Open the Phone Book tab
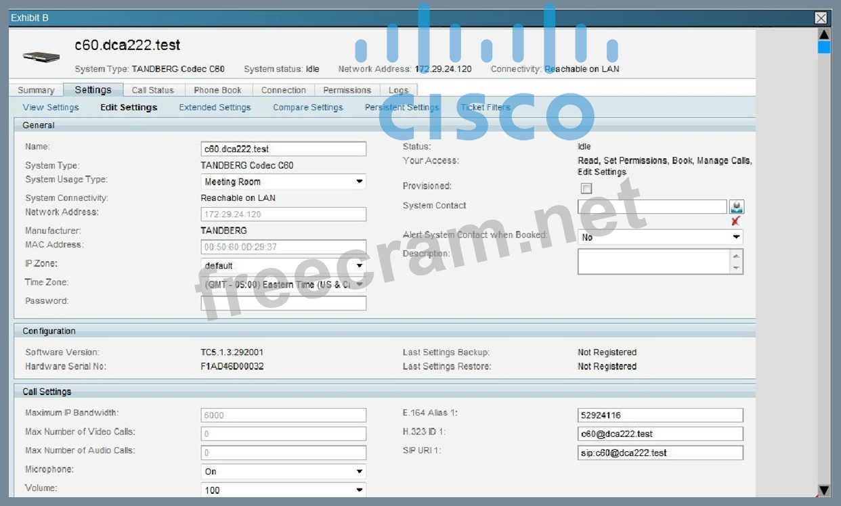This screenshot has width=841, height=506. tap(217, 90)
